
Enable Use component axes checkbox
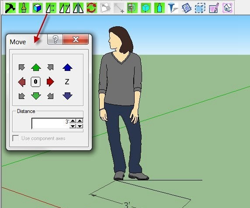click(16, 138)
